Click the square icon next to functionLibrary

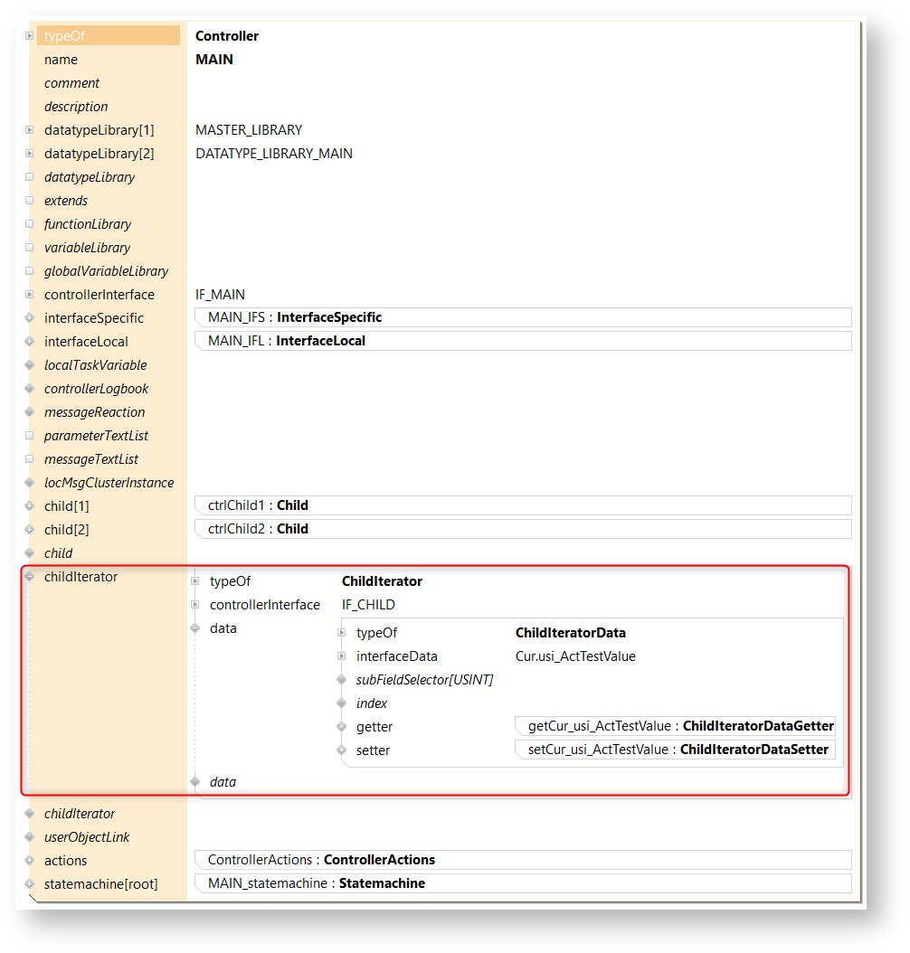click(x=30, y=224)
